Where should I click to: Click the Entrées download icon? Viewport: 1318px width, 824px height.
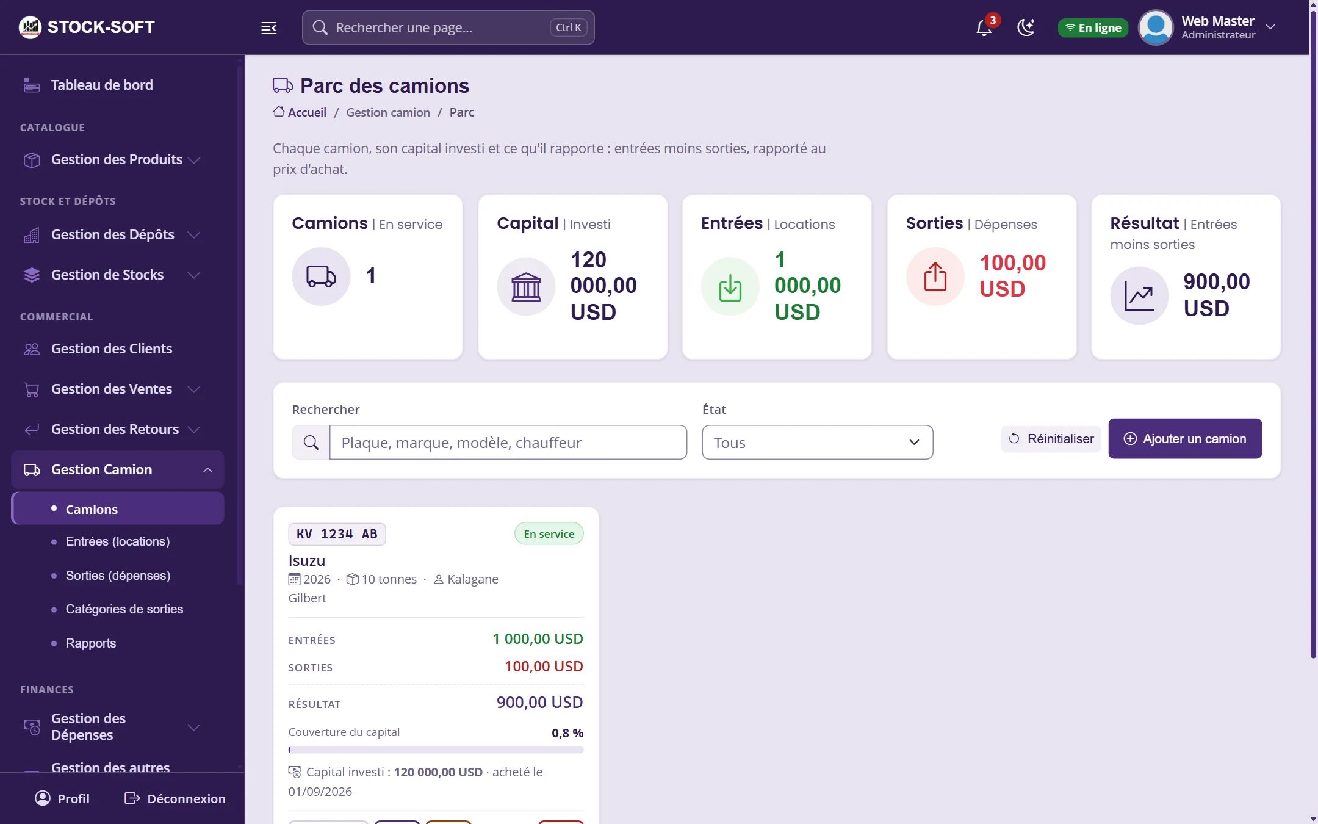click(x=730, y=286)
